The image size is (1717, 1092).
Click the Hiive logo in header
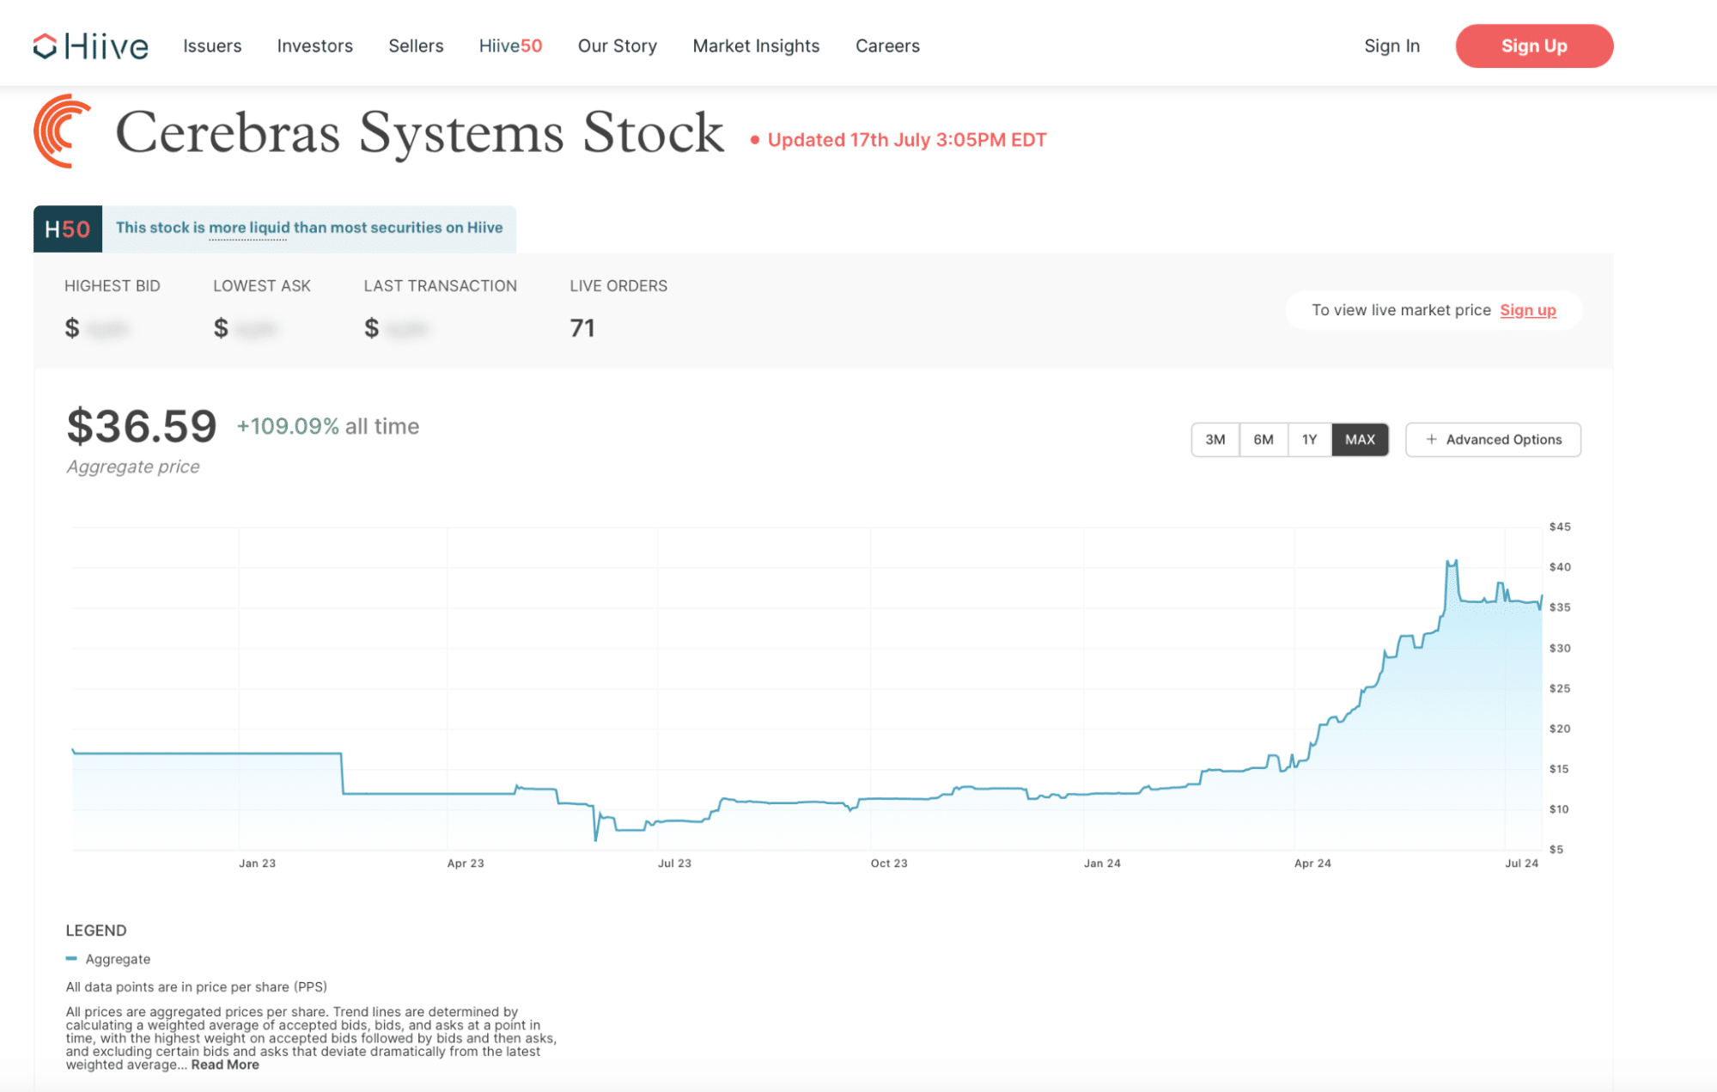90,46
